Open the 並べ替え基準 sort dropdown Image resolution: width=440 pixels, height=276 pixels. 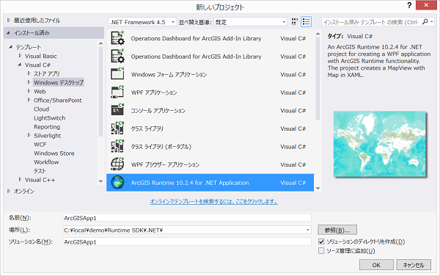tap(250, 22)
